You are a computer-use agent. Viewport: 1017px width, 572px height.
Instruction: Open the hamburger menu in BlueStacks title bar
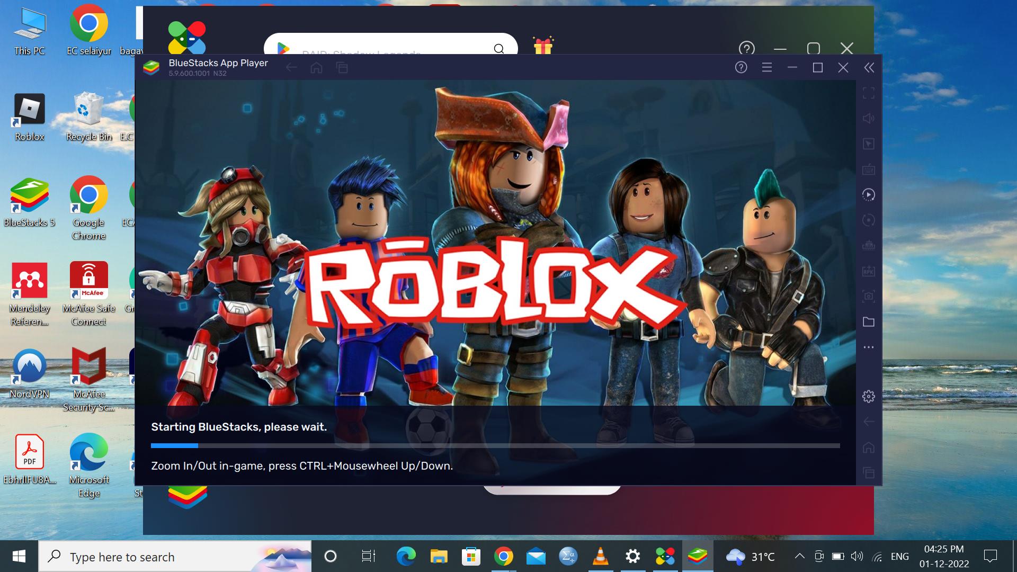[x=767, y=67]
